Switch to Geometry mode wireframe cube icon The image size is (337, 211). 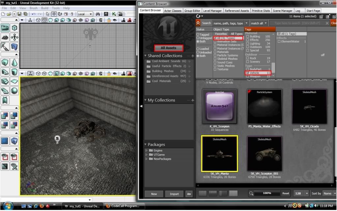[14, 28]
